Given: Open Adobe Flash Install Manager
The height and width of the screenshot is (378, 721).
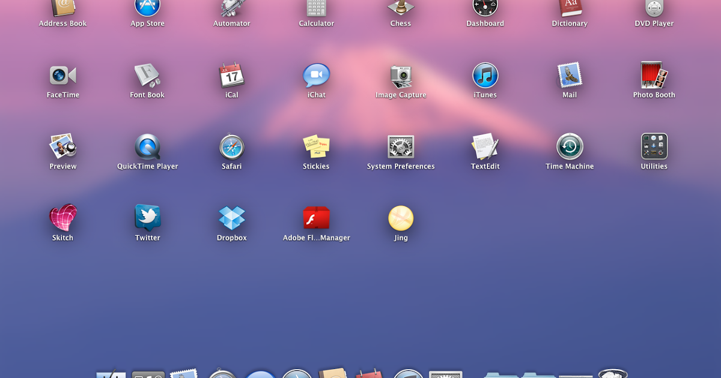Looking at the screenshot, I should coord(317,218).
